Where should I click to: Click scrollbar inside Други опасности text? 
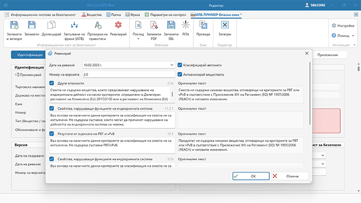click(x=172, y=94)
